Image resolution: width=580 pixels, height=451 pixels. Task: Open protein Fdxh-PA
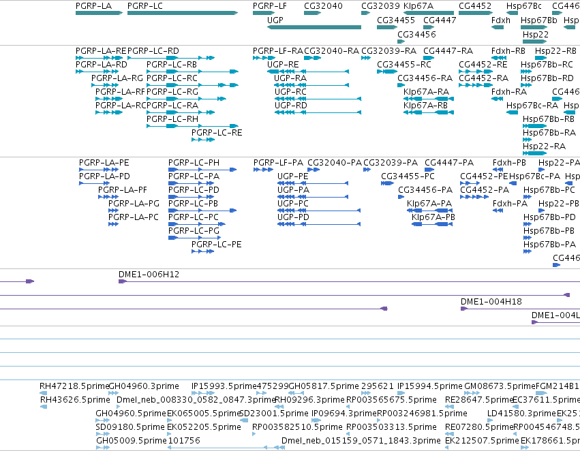click(510, 204)
